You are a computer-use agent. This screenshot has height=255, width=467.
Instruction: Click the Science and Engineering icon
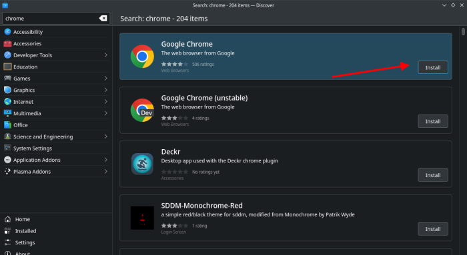click(x=8, y=136)
